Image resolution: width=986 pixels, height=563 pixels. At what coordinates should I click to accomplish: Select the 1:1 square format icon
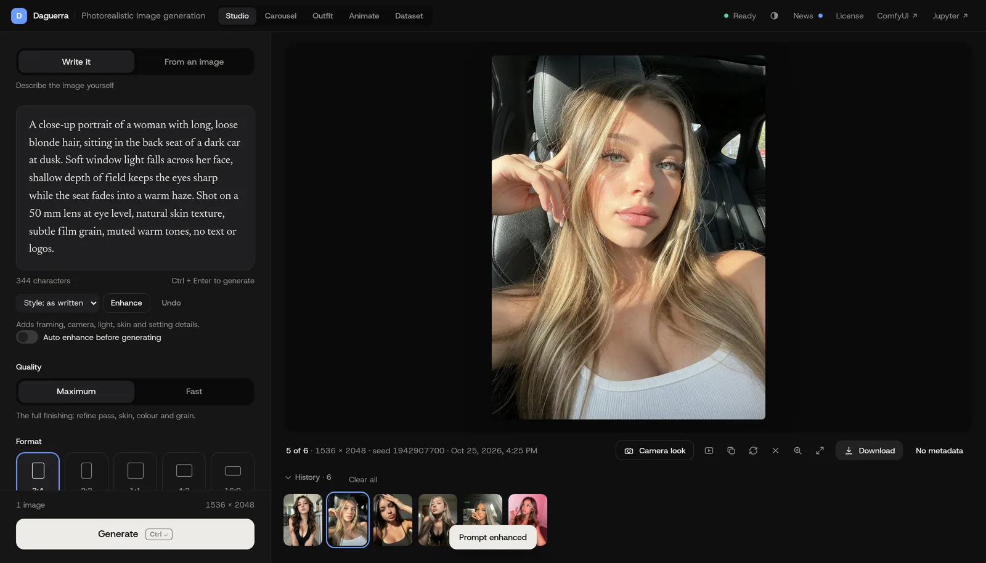135,472
